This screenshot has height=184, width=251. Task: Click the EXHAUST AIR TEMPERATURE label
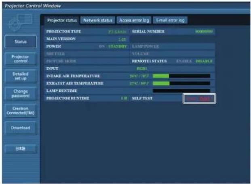75,83
